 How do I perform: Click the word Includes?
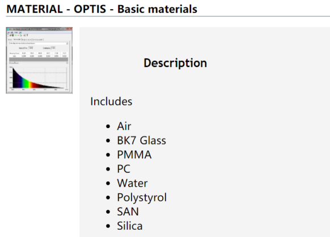point(111,101)
